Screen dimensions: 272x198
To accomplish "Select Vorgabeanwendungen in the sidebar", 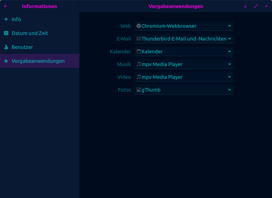I will pyautogui.click(x=40, y=61).
